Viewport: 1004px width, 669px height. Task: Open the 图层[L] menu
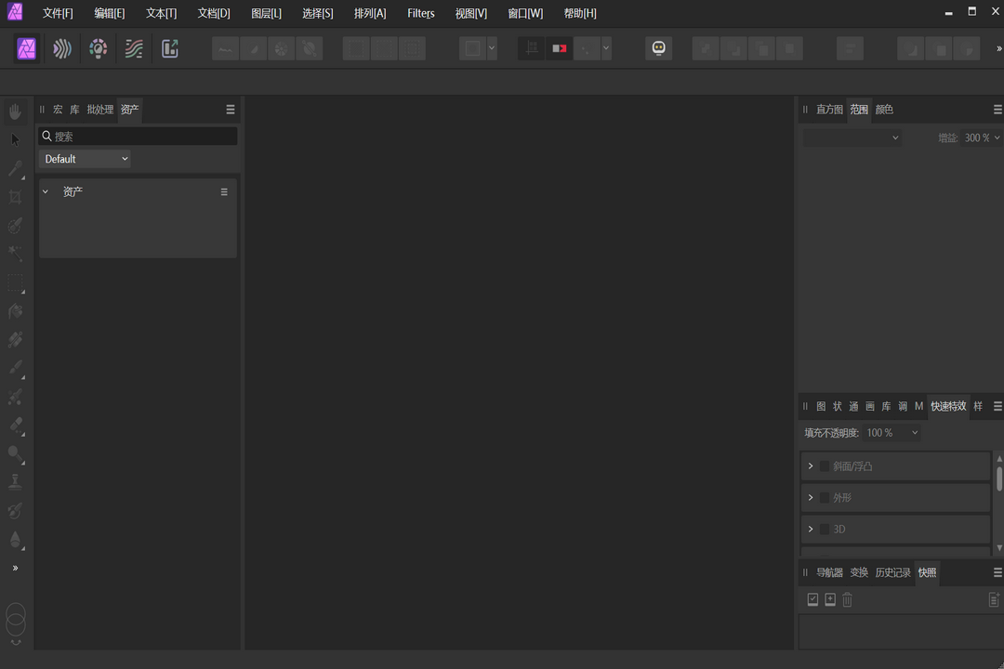(266, 13)
